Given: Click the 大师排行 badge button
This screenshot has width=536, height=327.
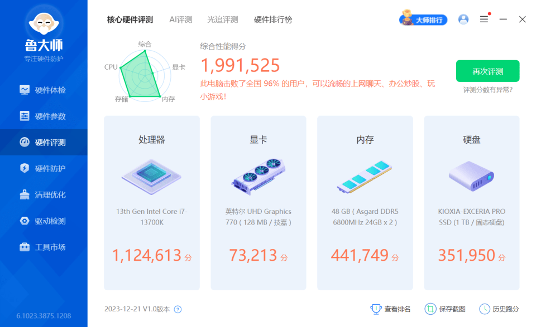Looking at the screenshot, I should [x=423, y=19].
